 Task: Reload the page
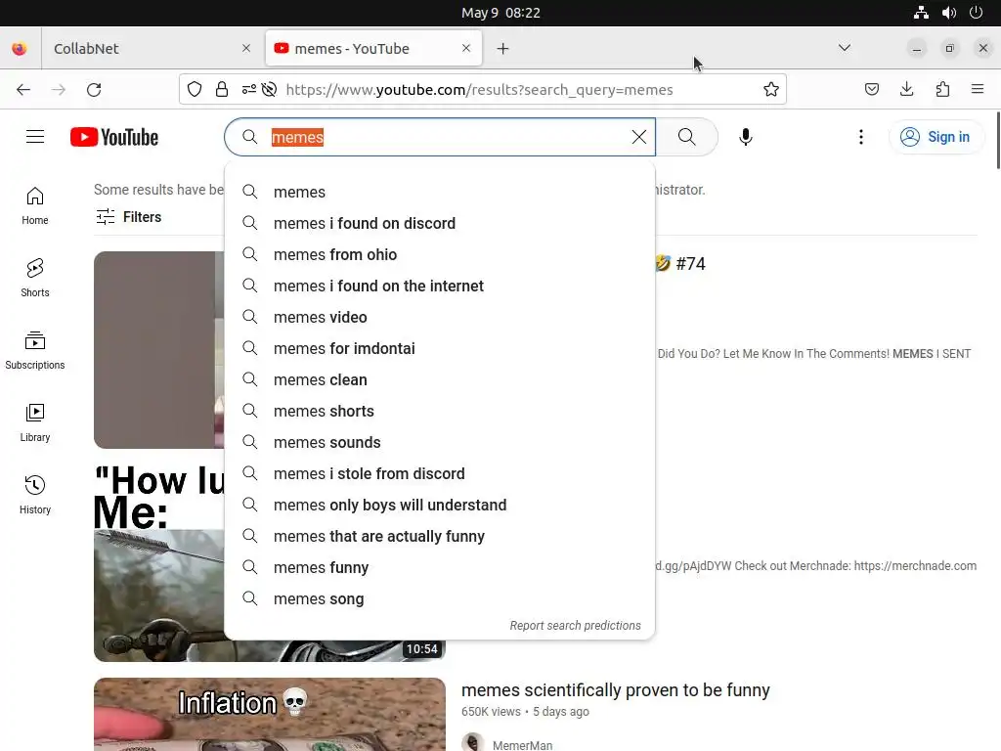click(x=94, y=89)
